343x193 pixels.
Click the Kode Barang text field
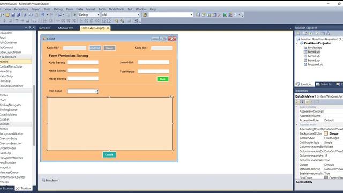click(83, 62)
